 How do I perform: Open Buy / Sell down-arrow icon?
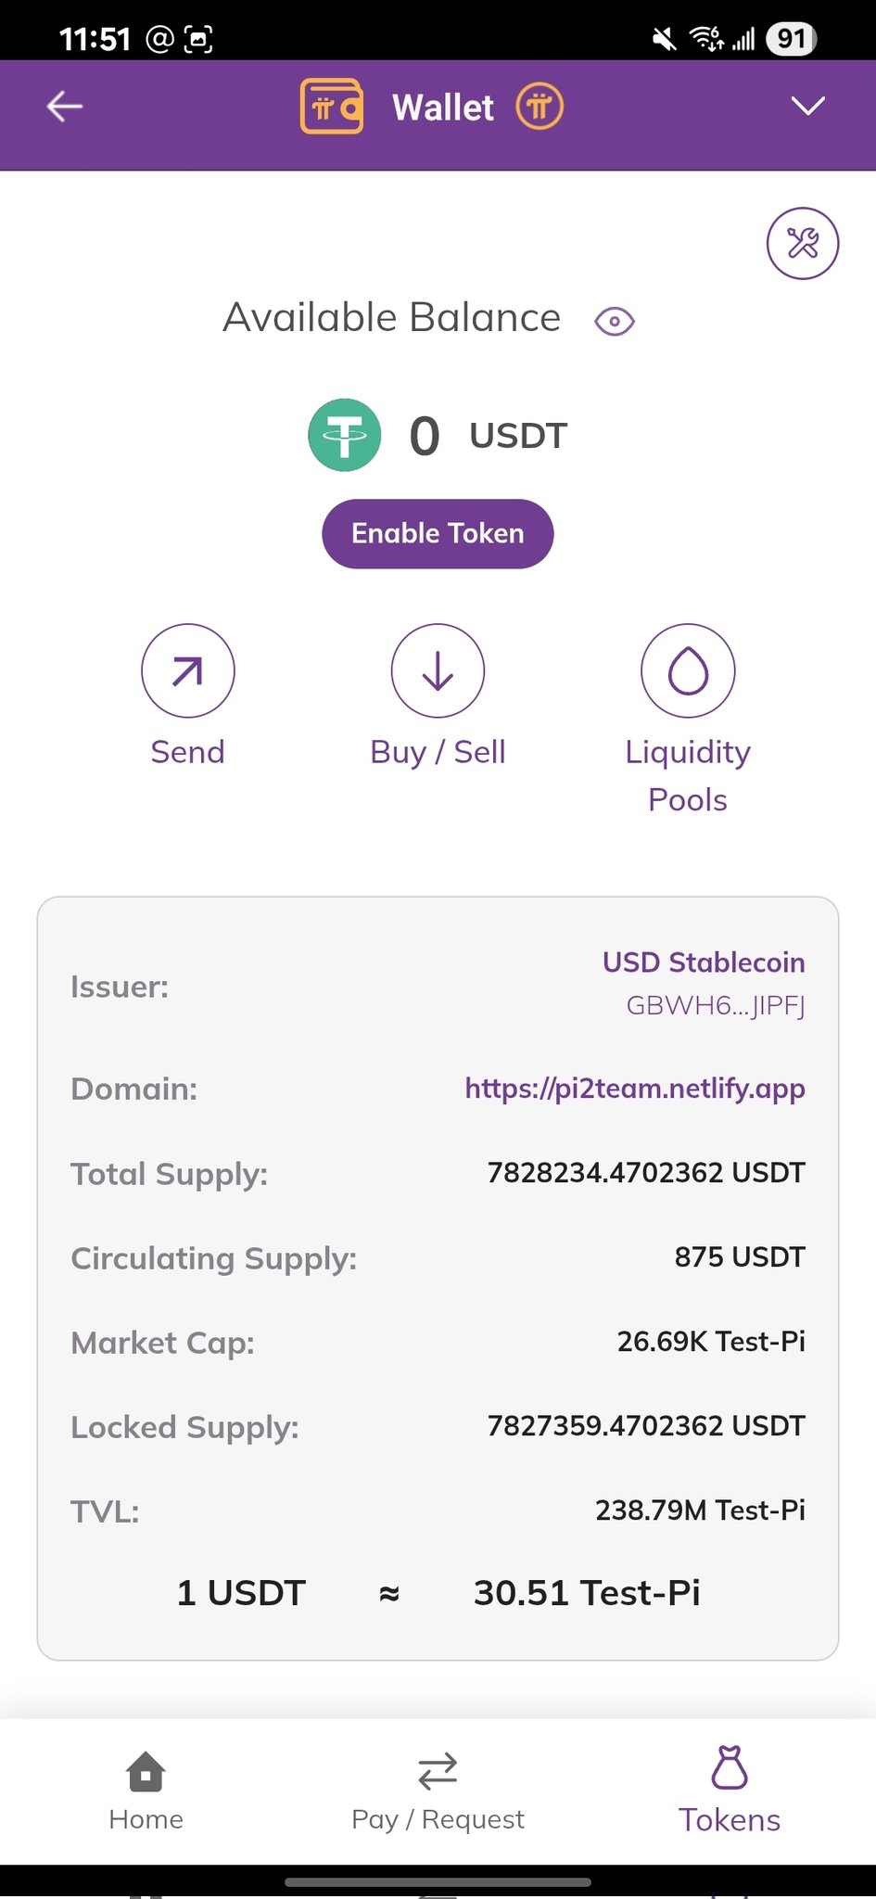(438, 670)
